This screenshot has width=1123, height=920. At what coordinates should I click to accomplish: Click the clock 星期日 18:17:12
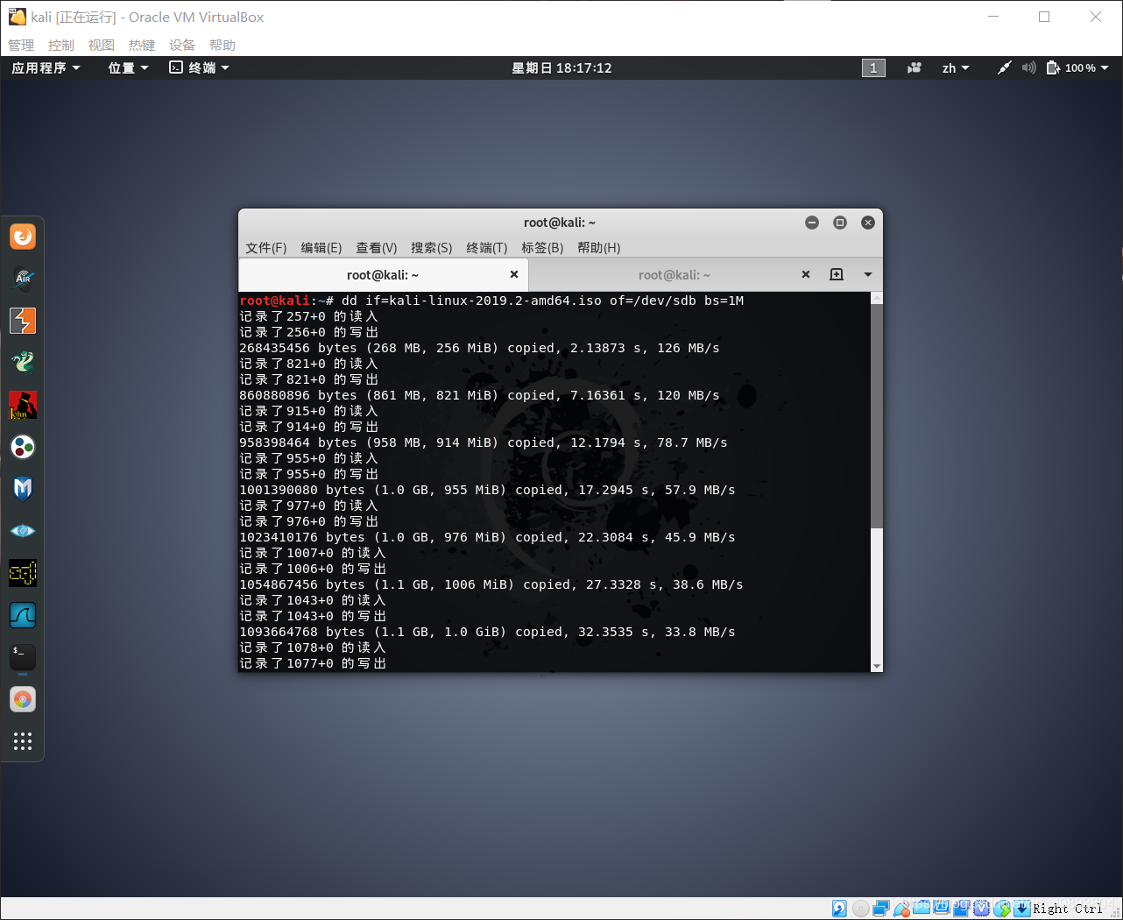pyautogui.click(x=561, y=67)
